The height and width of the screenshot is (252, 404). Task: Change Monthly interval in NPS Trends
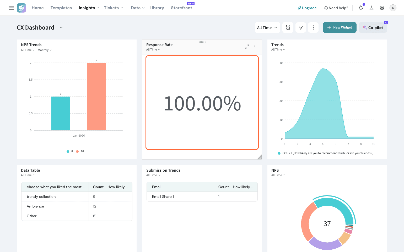[45, 50]
